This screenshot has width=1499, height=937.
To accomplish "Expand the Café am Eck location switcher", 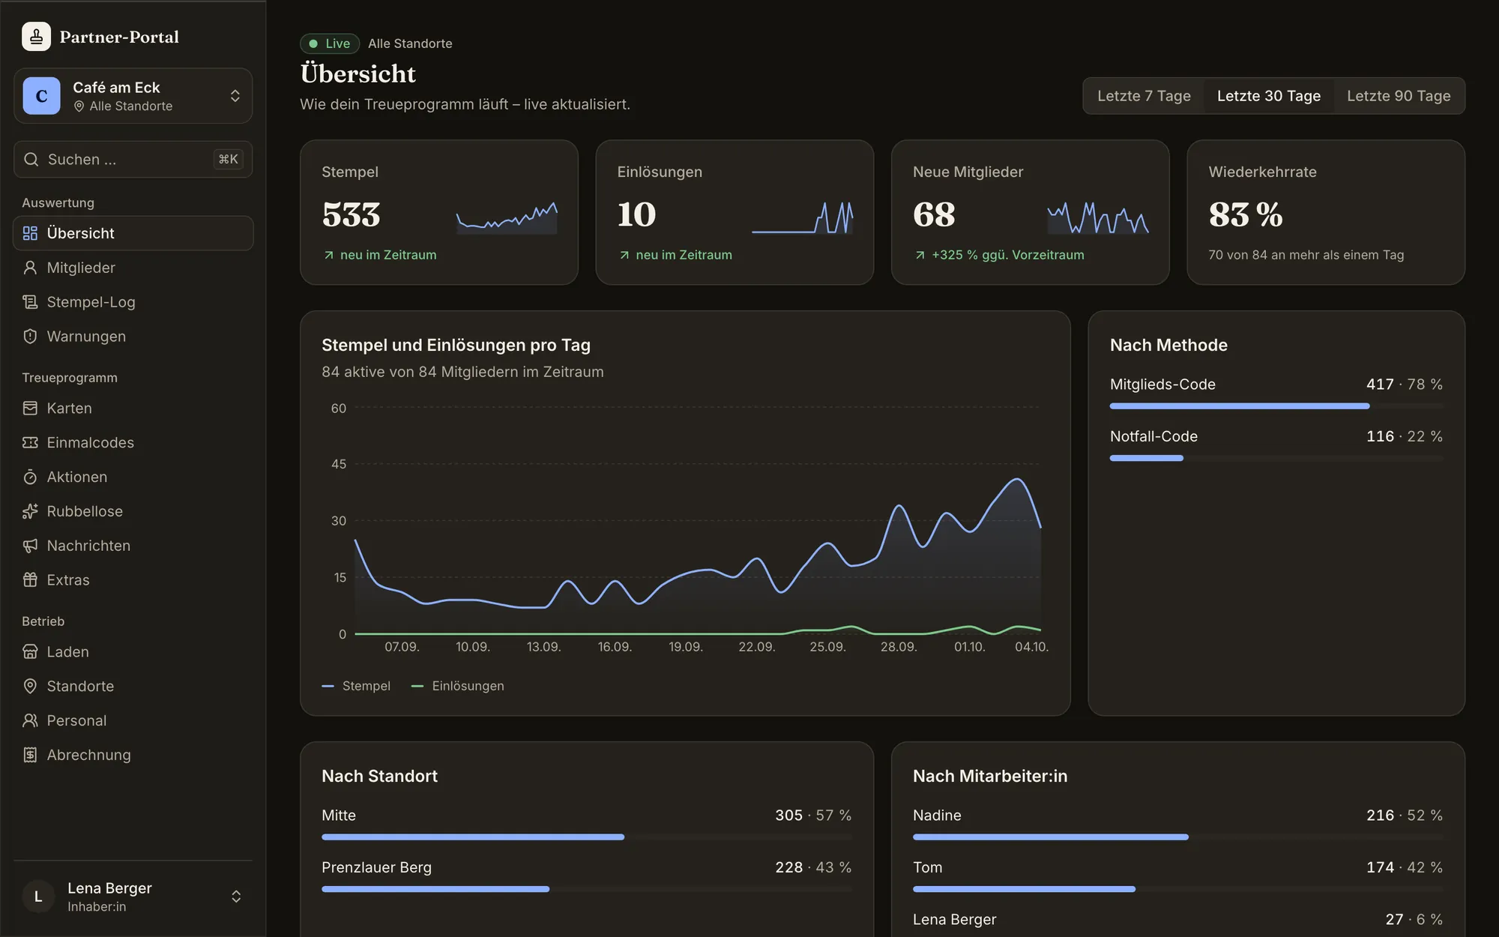I will tap(133, 96).
